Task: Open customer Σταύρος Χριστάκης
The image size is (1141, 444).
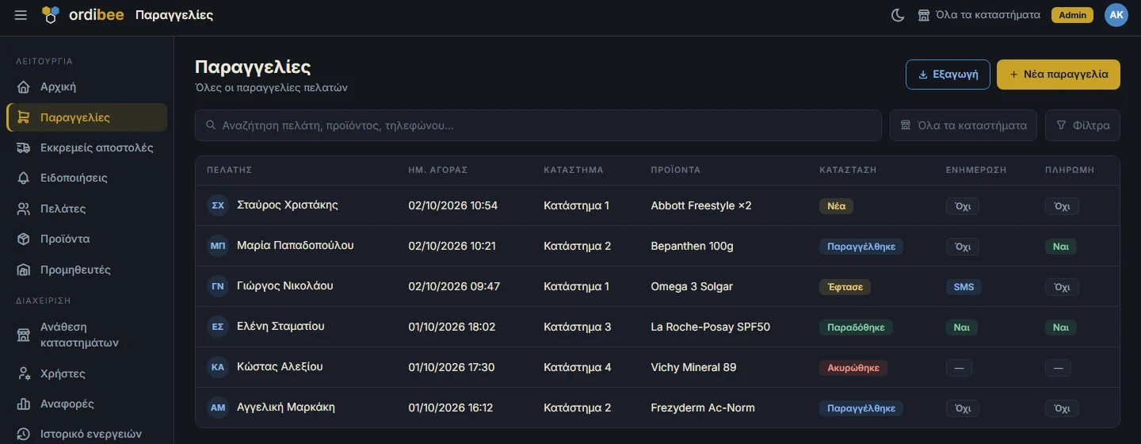Action: (288, 205)
